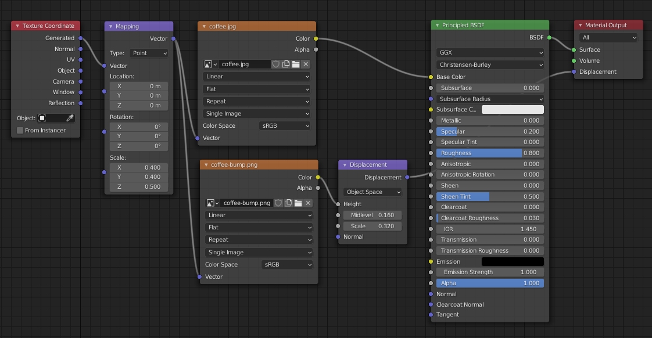Image resolution: width=652 pixels, height=338 pixels.
Task: Open coffee.jpg Flat projection dropdown
Action: click(x=257, y=89)
